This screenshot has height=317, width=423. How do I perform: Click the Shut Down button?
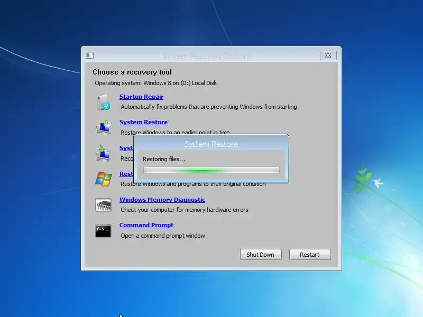(261, 255)
